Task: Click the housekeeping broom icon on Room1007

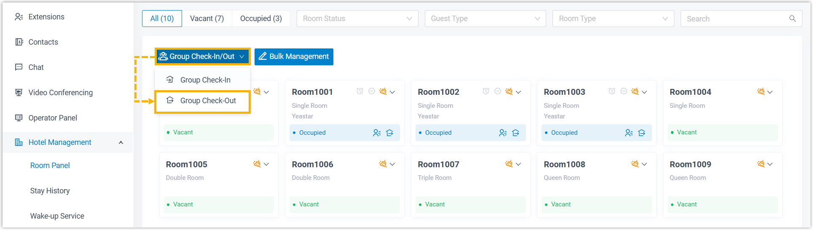Action: click(x=509, y=164)
